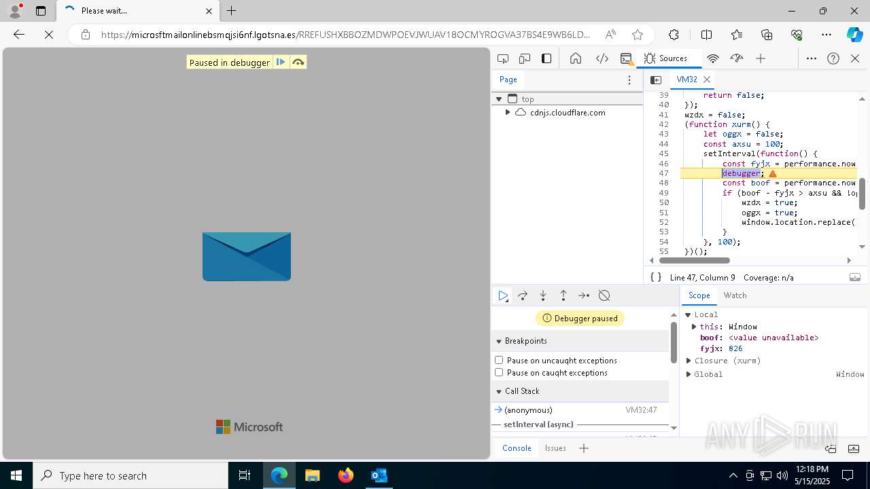Screen dimensions: 870x489
Task: Open the Console tool icon
Action: [627, 58]
